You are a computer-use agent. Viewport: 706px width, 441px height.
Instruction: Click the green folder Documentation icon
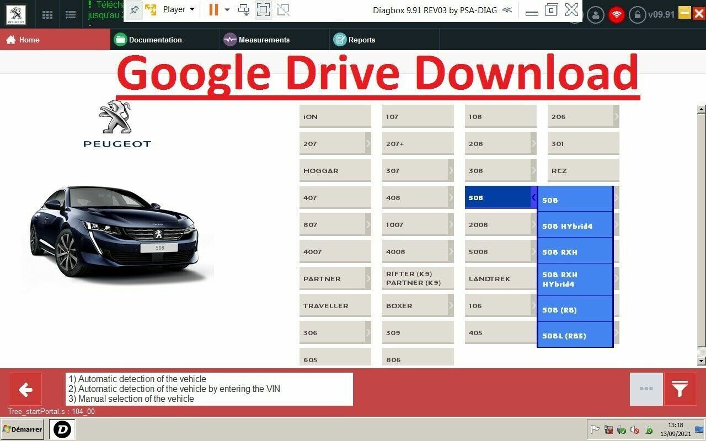(x=120, y=40)
